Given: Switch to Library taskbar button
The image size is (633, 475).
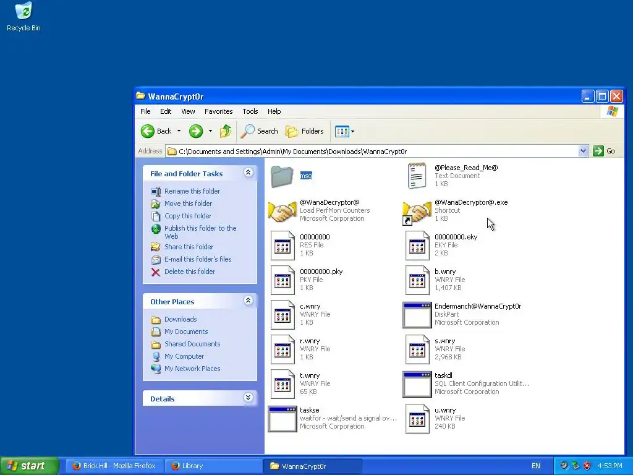Looking at the screenshot, I should coord(213,466).
